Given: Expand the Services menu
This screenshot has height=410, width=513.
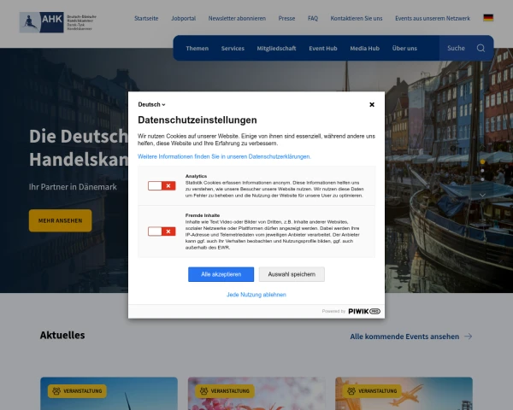Looking at the screenshot, I should (233, 48).
